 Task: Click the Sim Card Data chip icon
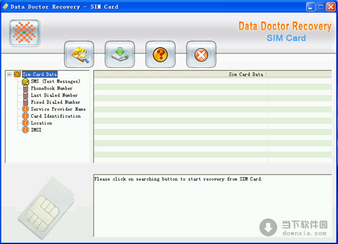pyautogui.click(x=17, y=74)
